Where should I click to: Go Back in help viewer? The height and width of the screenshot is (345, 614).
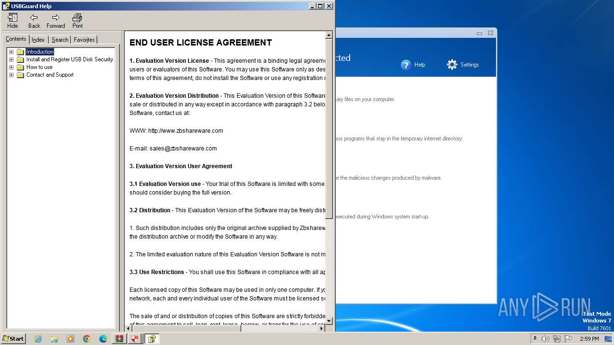click(x=34, y=21)
